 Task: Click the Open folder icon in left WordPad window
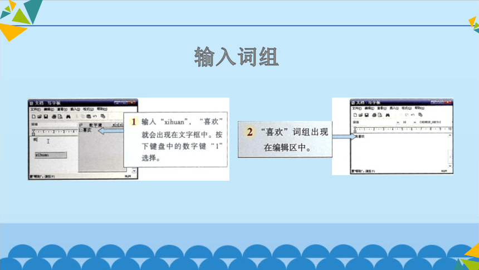[40, 117]
